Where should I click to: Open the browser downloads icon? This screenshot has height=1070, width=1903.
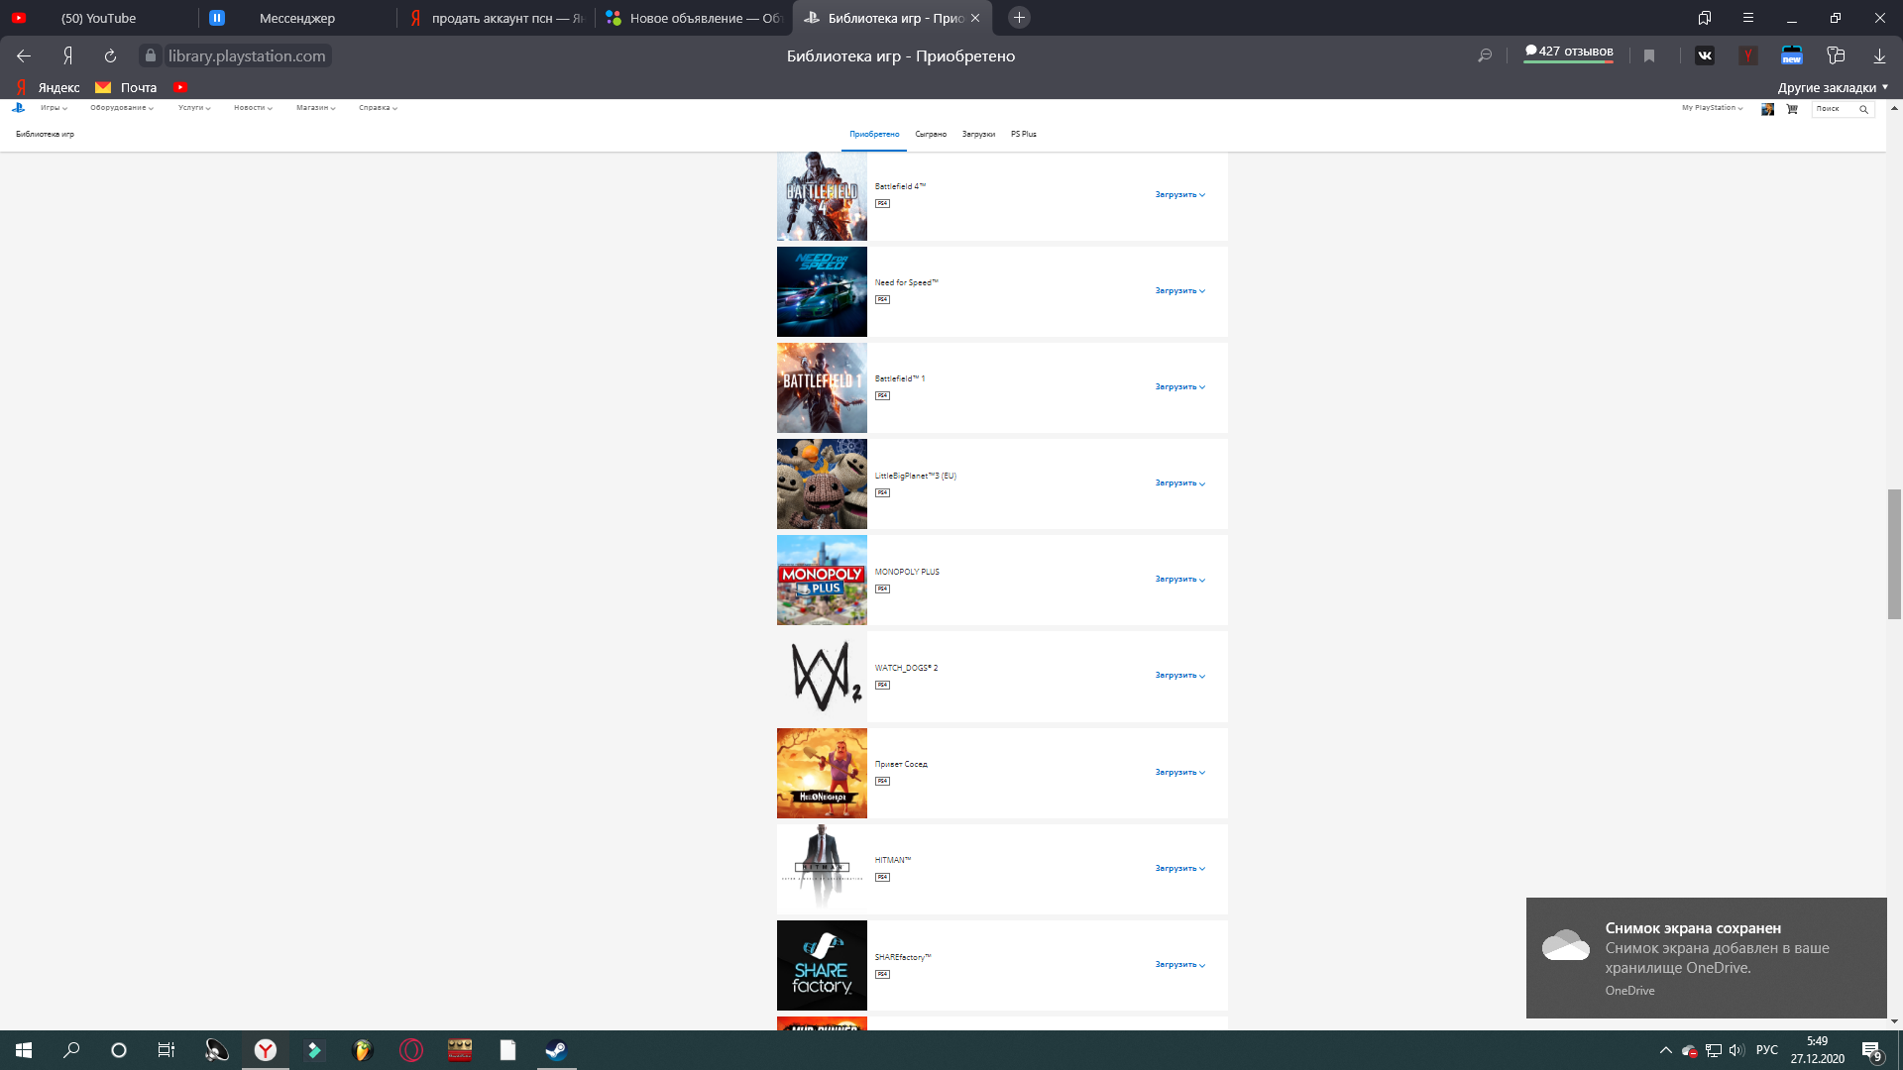click(1879, 55)
